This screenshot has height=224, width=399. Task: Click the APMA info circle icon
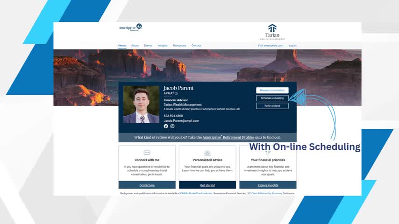tap(176, 94)
